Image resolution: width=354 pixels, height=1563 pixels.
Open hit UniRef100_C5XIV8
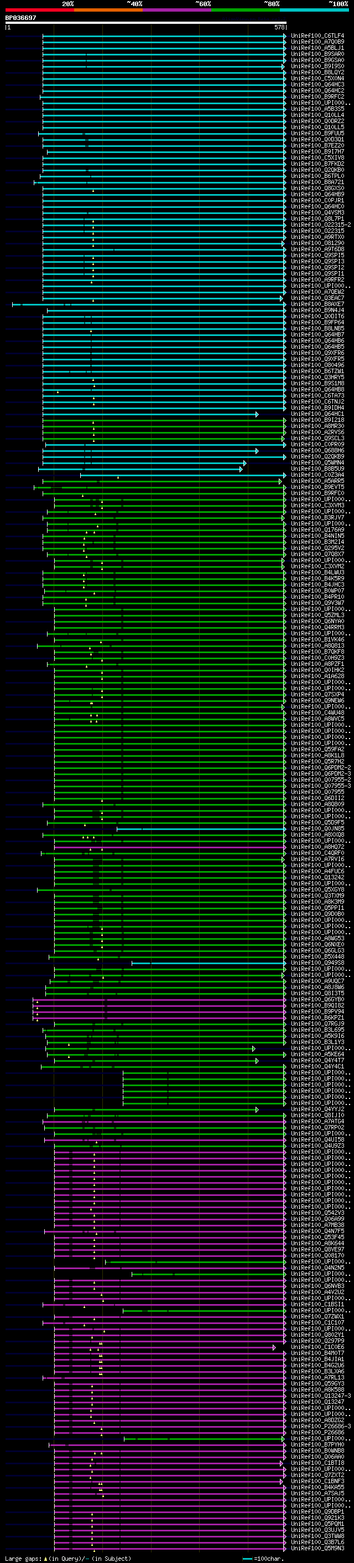317,159
